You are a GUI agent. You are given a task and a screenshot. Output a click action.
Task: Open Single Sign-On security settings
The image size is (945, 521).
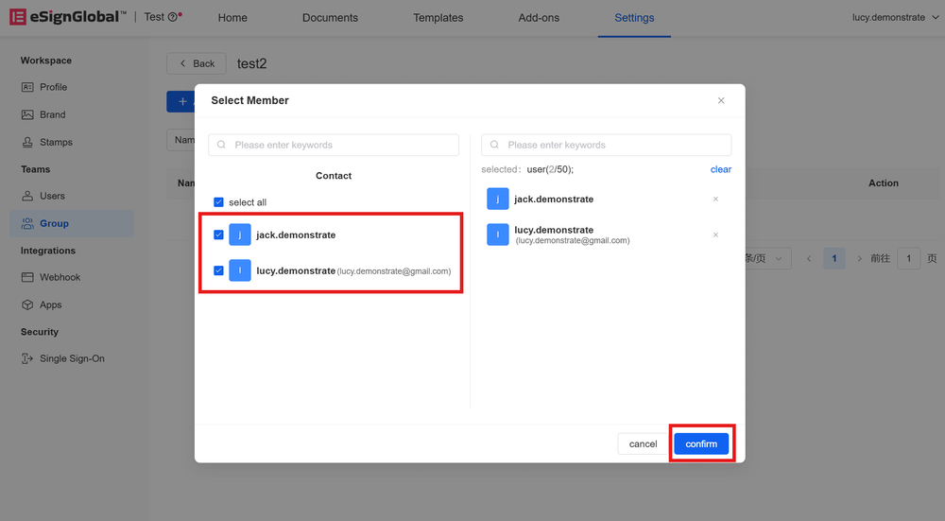72,358
